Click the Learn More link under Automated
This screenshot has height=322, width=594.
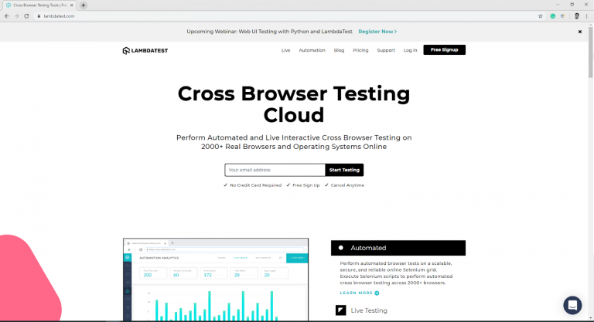coord(360,293)
